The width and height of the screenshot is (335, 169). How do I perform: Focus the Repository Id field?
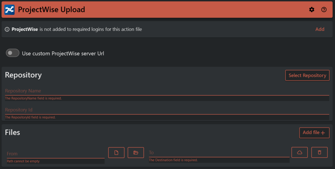(167, 110)
